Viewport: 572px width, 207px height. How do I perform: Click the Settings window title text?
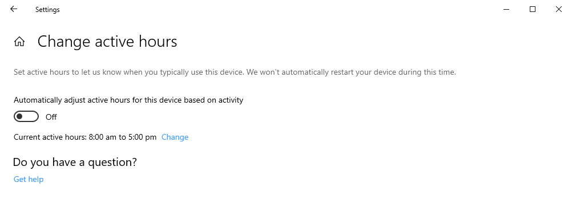[47, 10]
